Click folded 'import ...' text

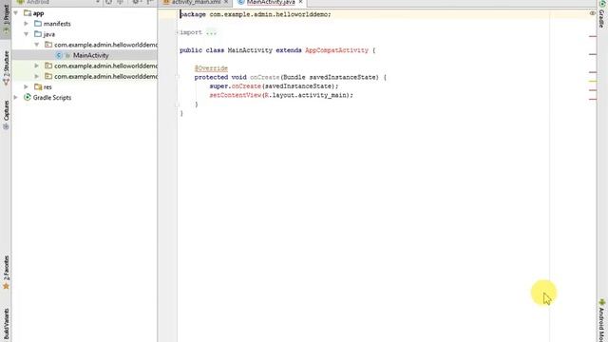point(198,32)
